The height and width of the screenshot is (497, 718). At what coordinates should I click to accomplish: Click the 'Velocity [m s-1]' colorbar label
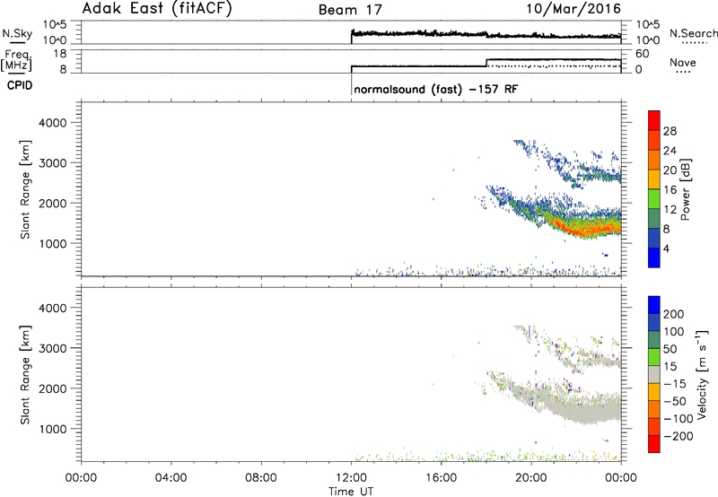click(702, 374)
